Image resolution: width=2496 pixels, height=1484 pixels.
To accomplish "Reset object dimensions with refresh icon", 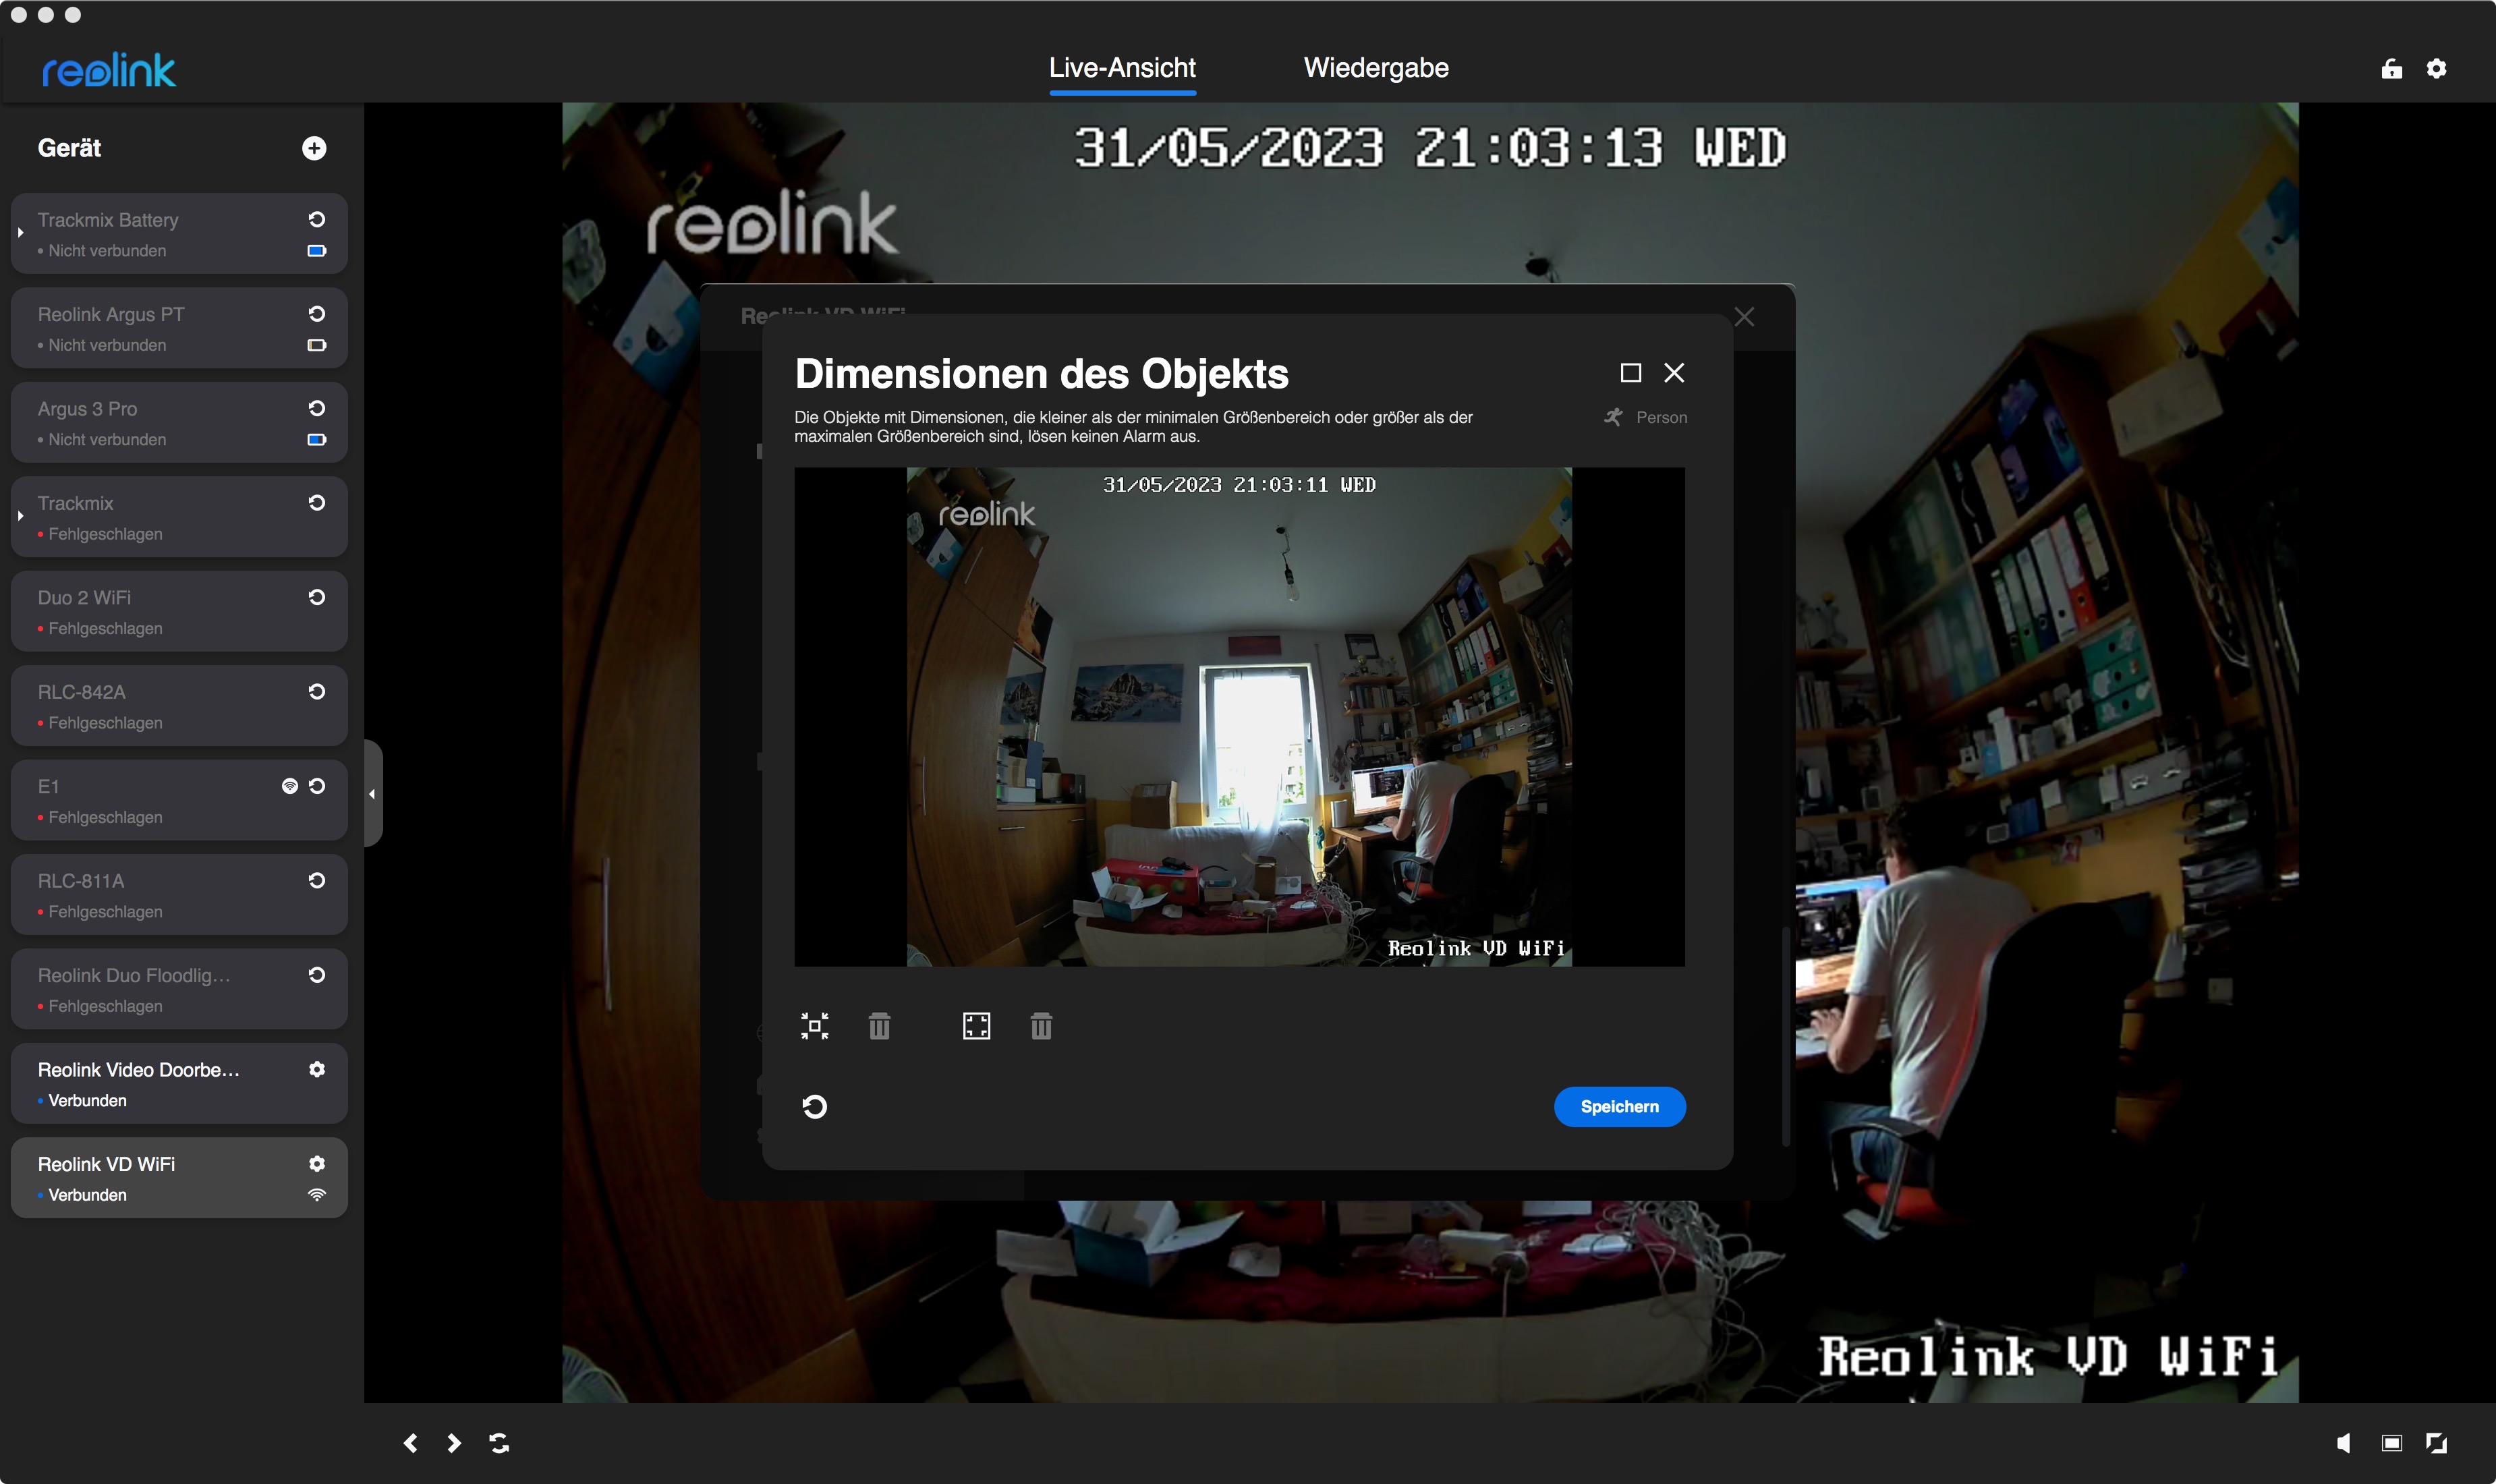I will click(x=814, y=1106).
